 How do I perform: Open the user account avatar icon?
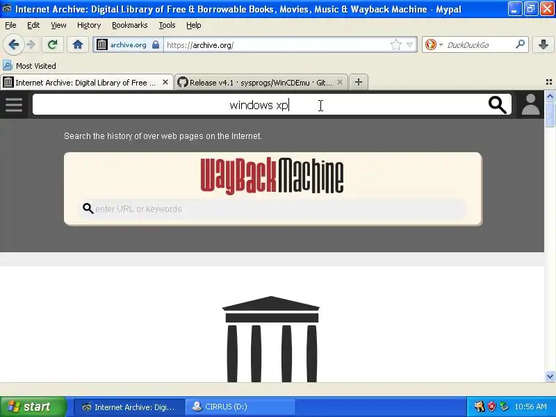(530, 105)
